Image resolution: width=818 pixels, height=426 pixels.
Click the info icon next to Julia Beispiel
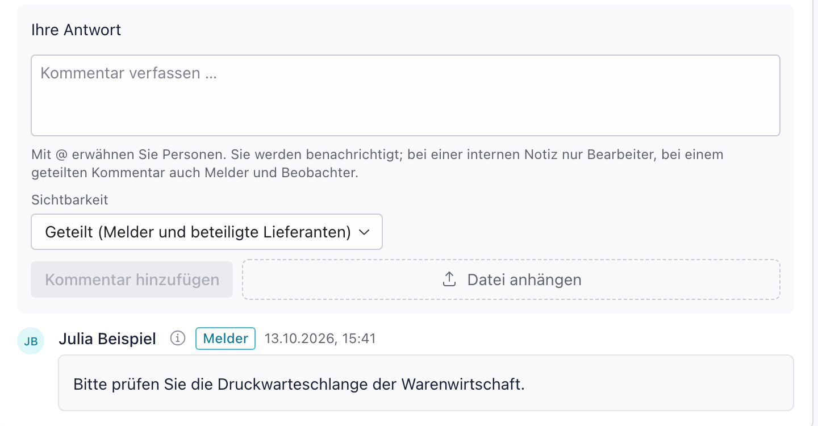tap(178, 339)
